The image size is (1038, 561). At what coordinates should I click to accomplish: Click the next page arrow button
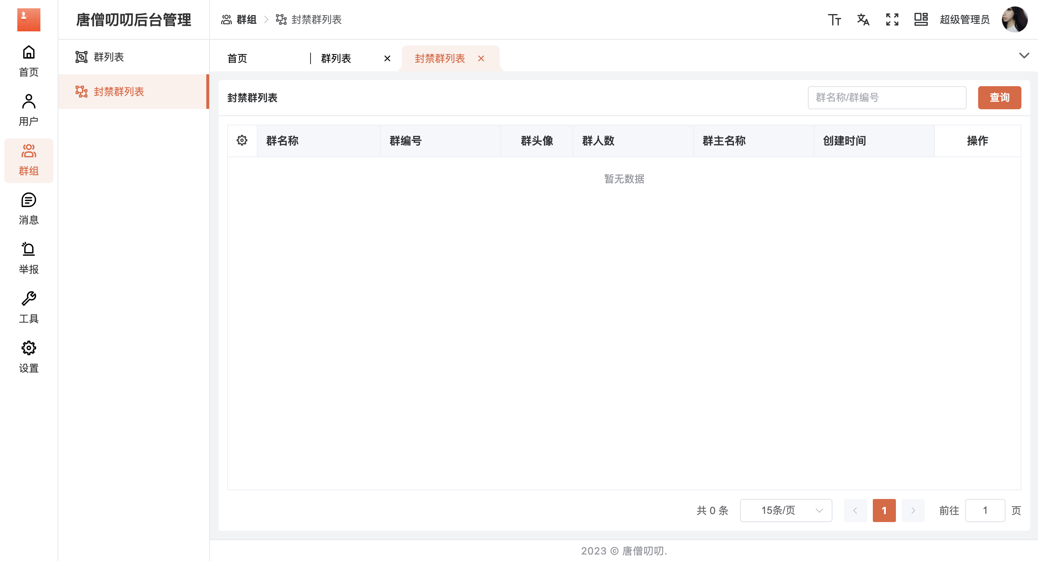913,510
